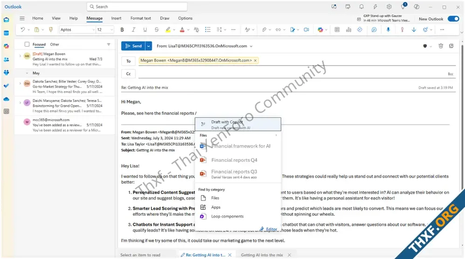Open the Mail app in the sidebar

coord(6,20)
